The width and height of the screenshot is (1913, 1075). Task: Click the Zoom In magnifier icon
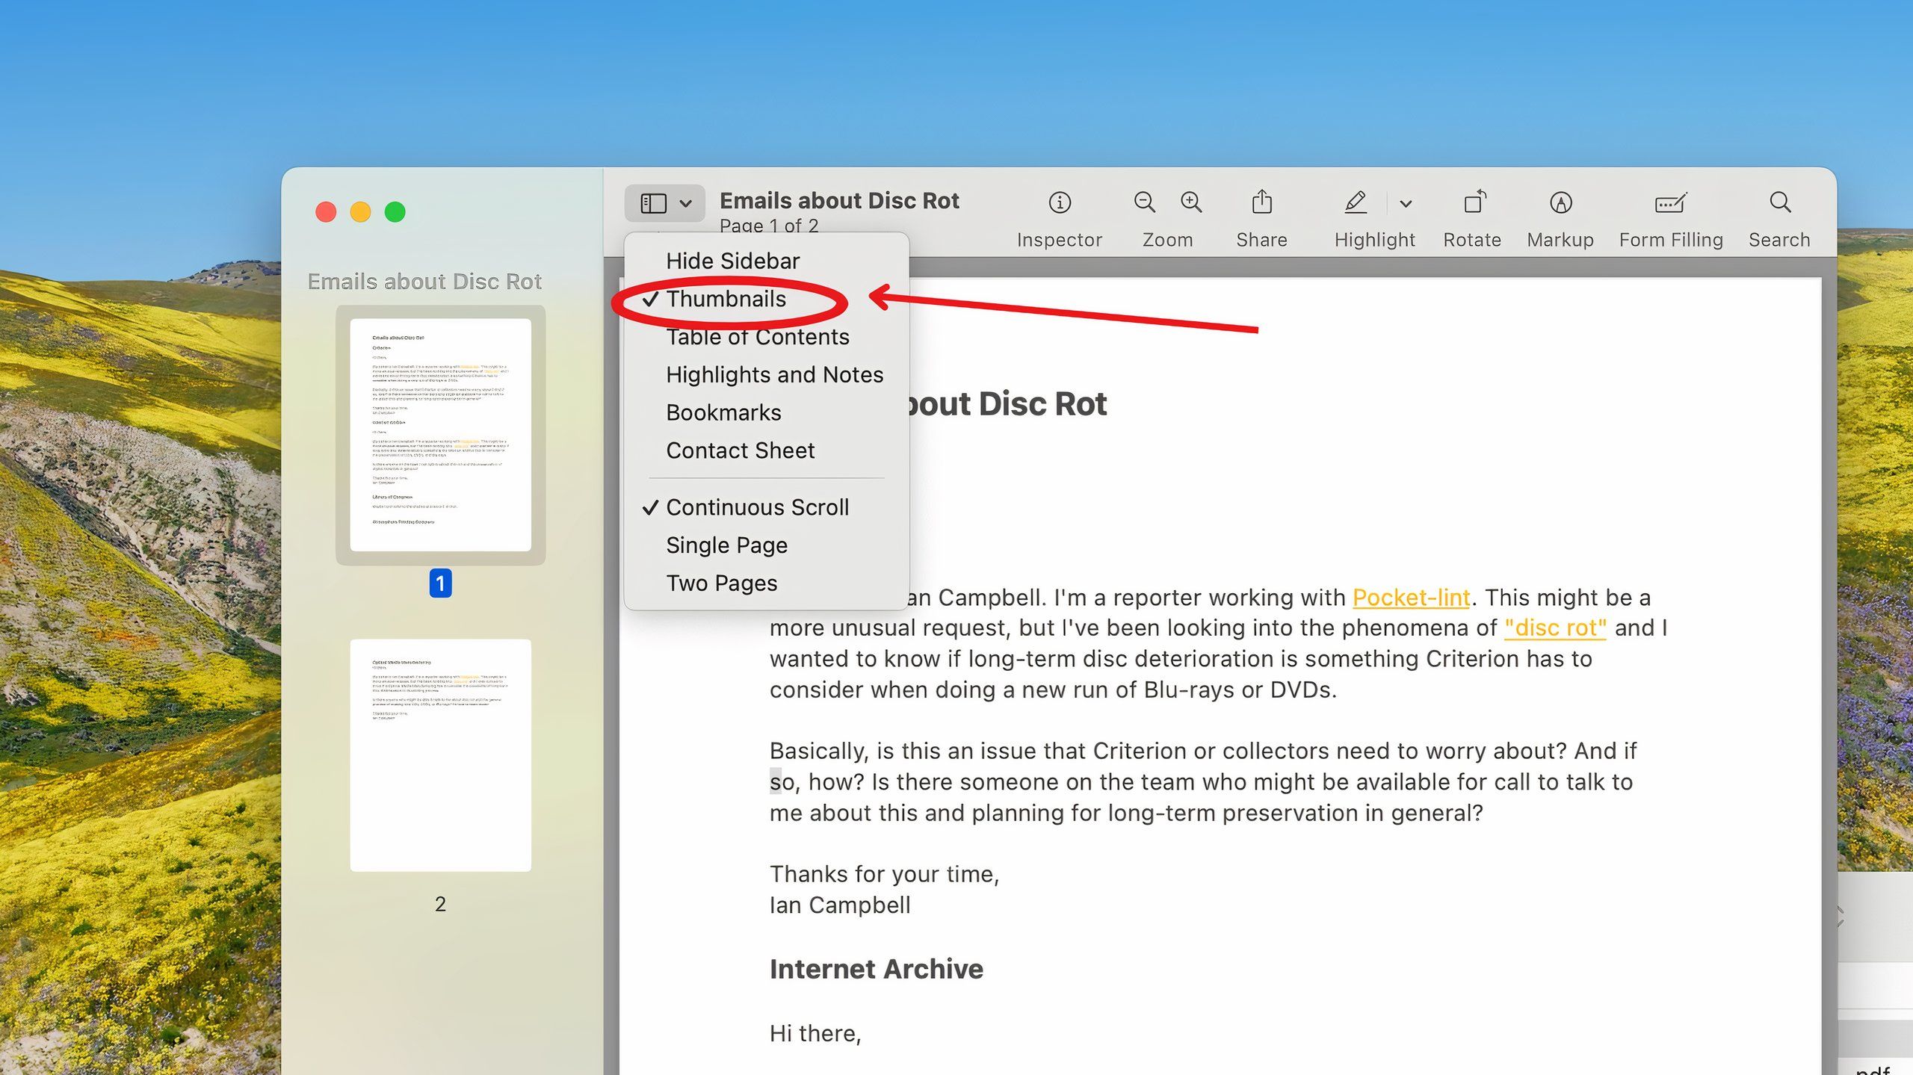tap(1191, 202)
